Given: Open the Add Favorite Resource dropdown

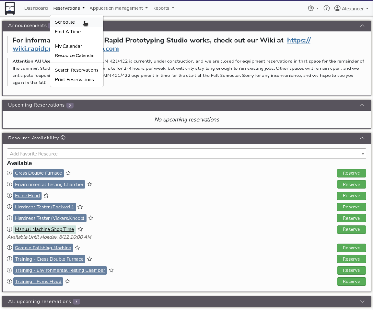Looking at the screenshot, I should 186,154.
